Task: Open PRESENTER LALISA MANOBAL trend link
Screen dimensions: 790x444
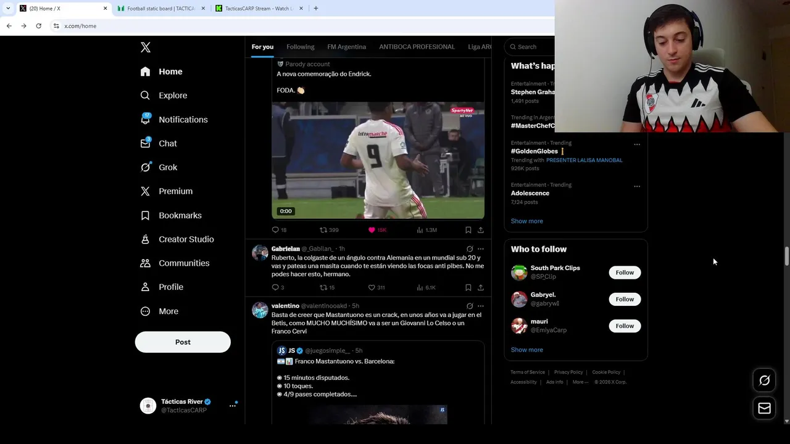Action: tap(584, 160)
